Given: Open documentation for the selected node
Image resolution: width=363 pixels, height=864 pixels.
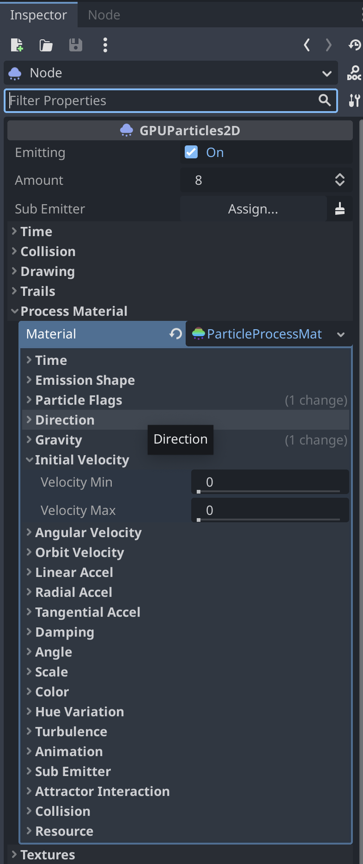Looking at the screenshot, I should 354,73.
